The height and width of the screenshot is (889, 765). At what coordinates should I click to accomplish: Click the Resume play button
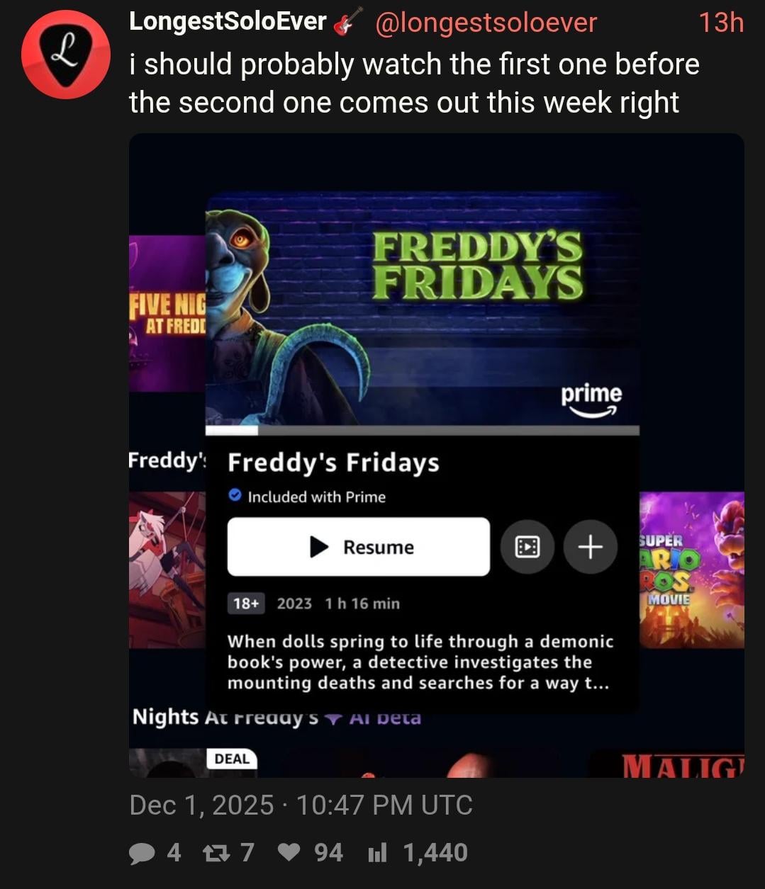[358, 547]
